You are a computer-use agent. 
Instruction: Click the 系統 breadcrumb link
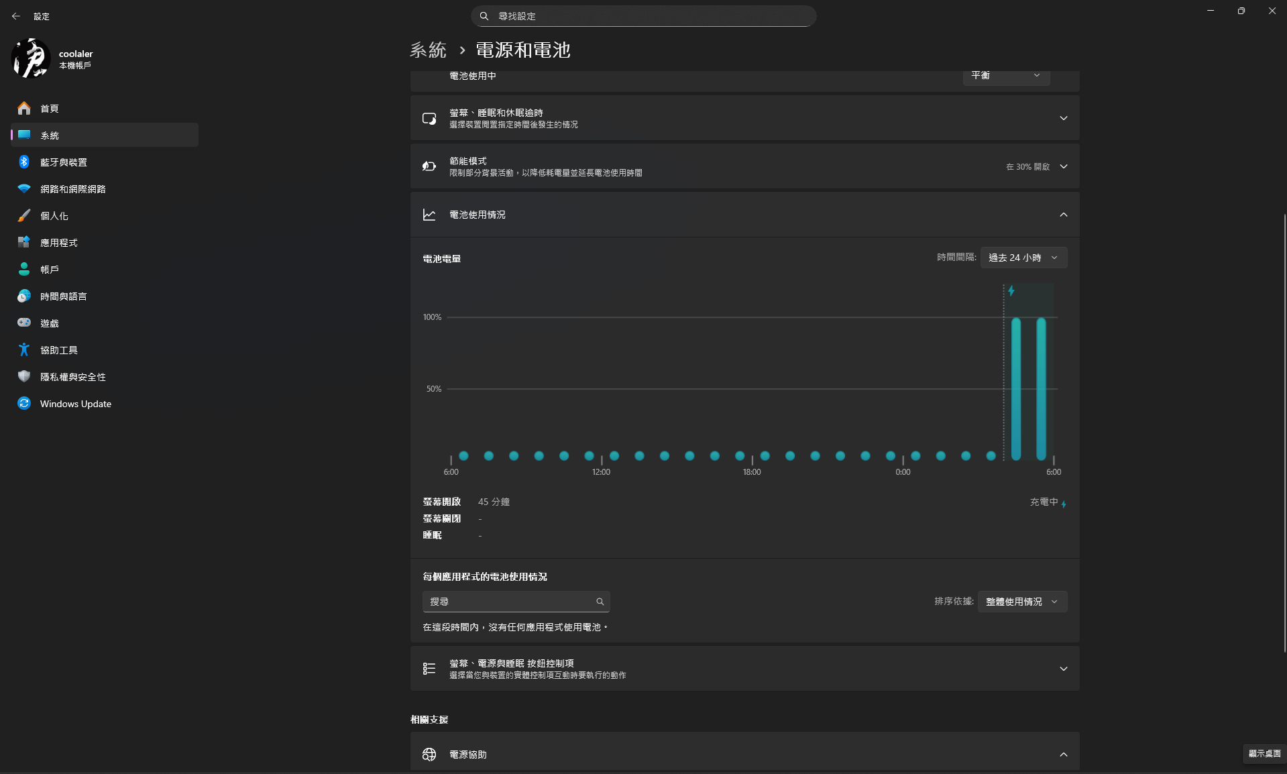(x=428, y=50)
